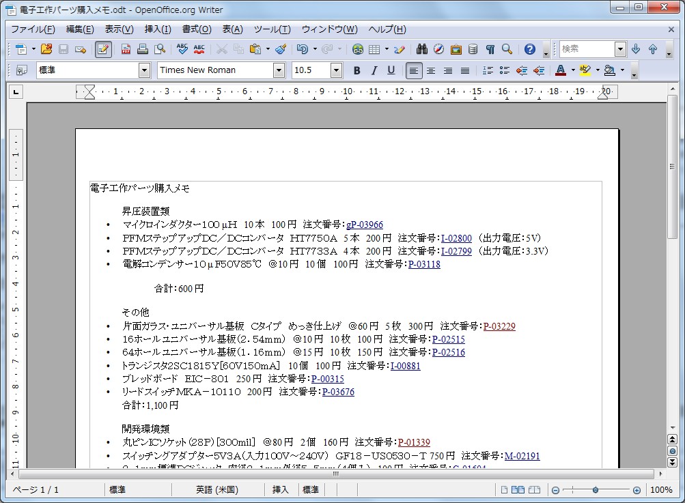685x503 pixels.
Task: Click the Print file icon
Action: (143, 49)
